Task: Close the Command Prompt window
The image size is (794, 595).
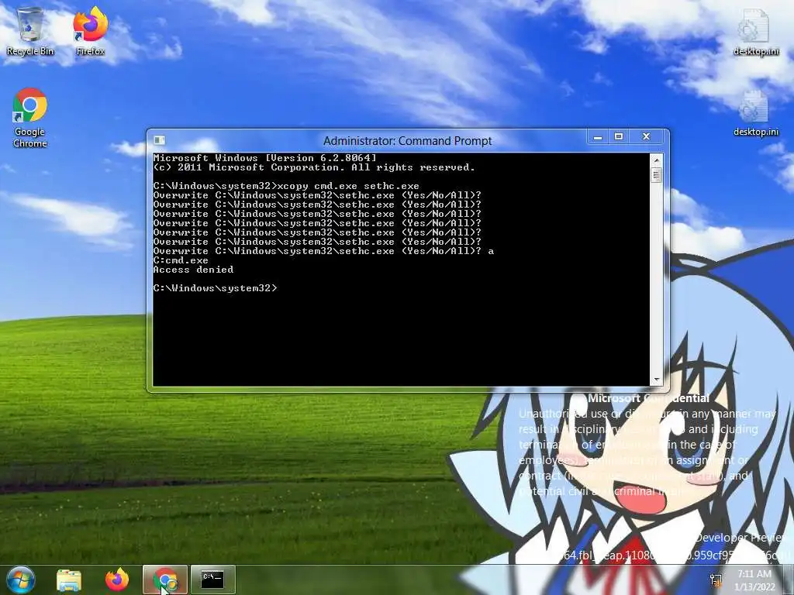Action: 646,136
